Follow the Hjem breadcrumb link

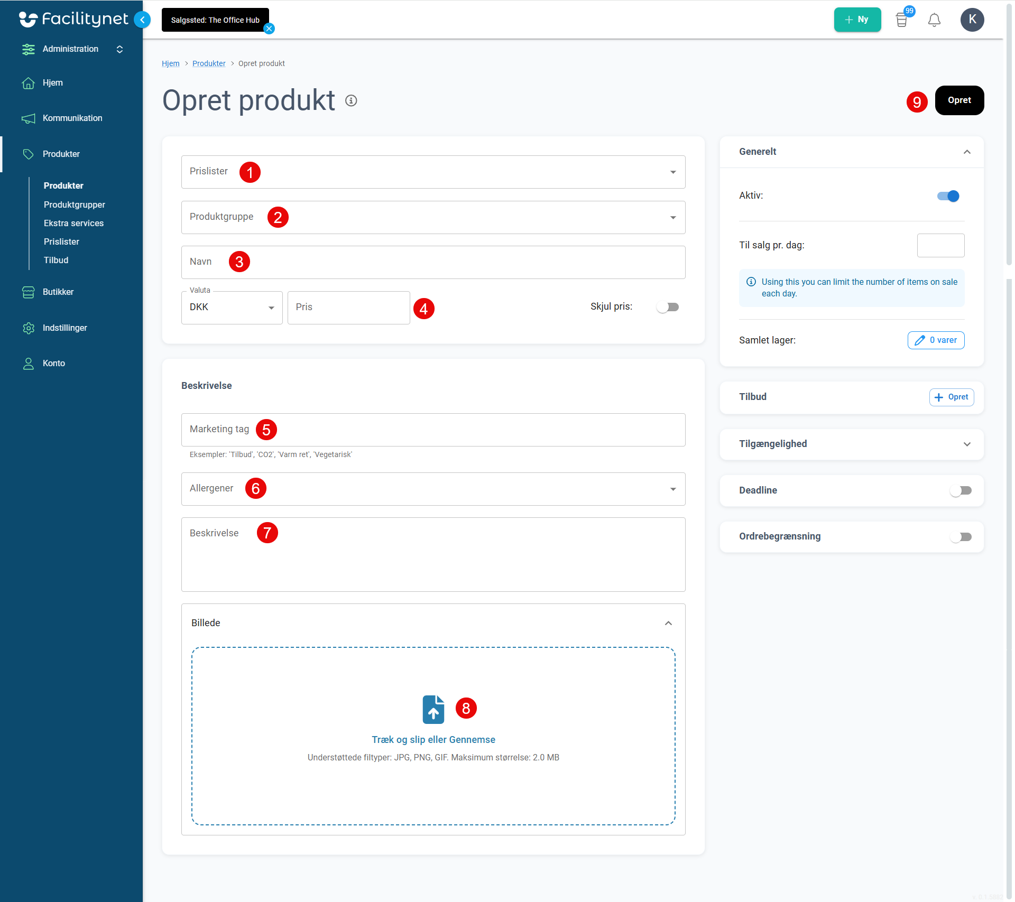click(170, 63)
